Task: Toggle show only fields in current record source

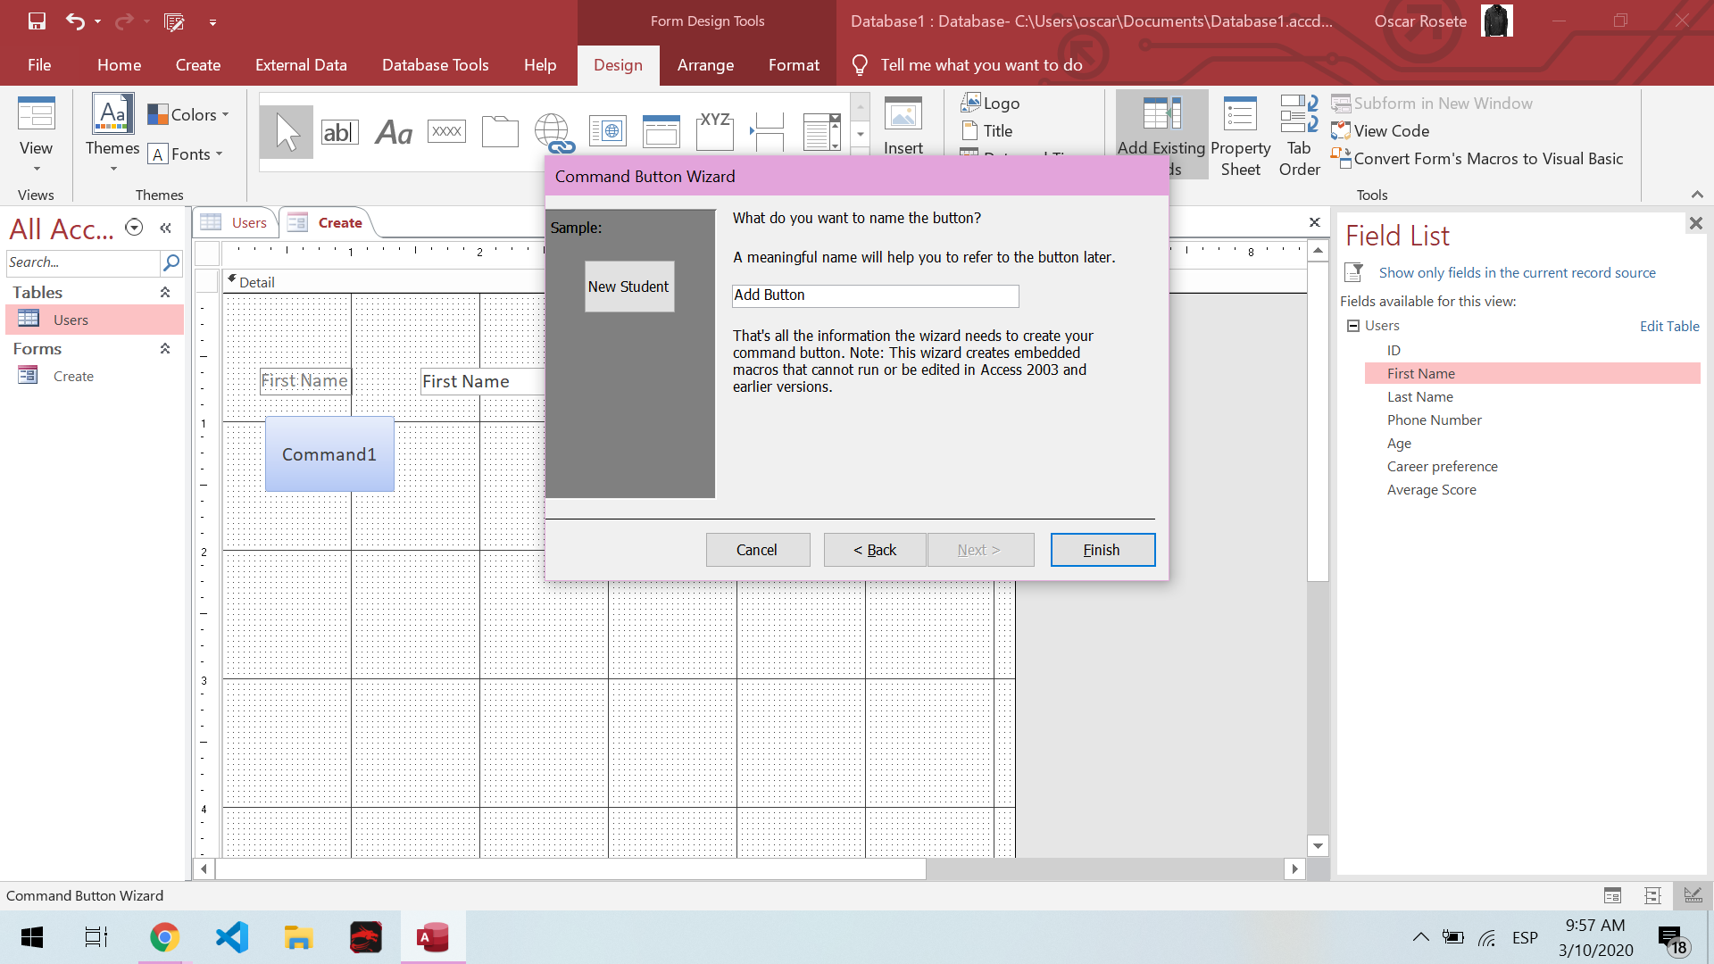Action: point(1517,273)
